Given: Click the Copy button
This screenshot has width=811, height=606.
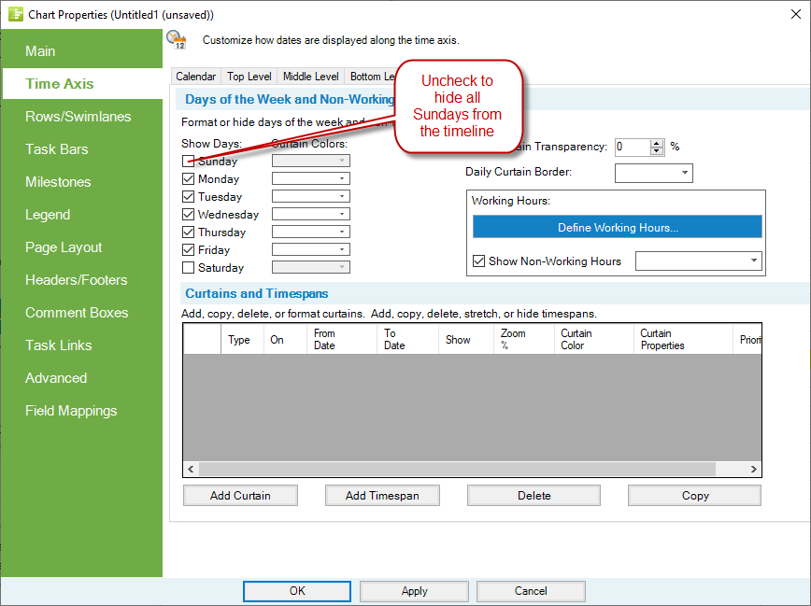Looking at the screenshot, I should (694, 495).
